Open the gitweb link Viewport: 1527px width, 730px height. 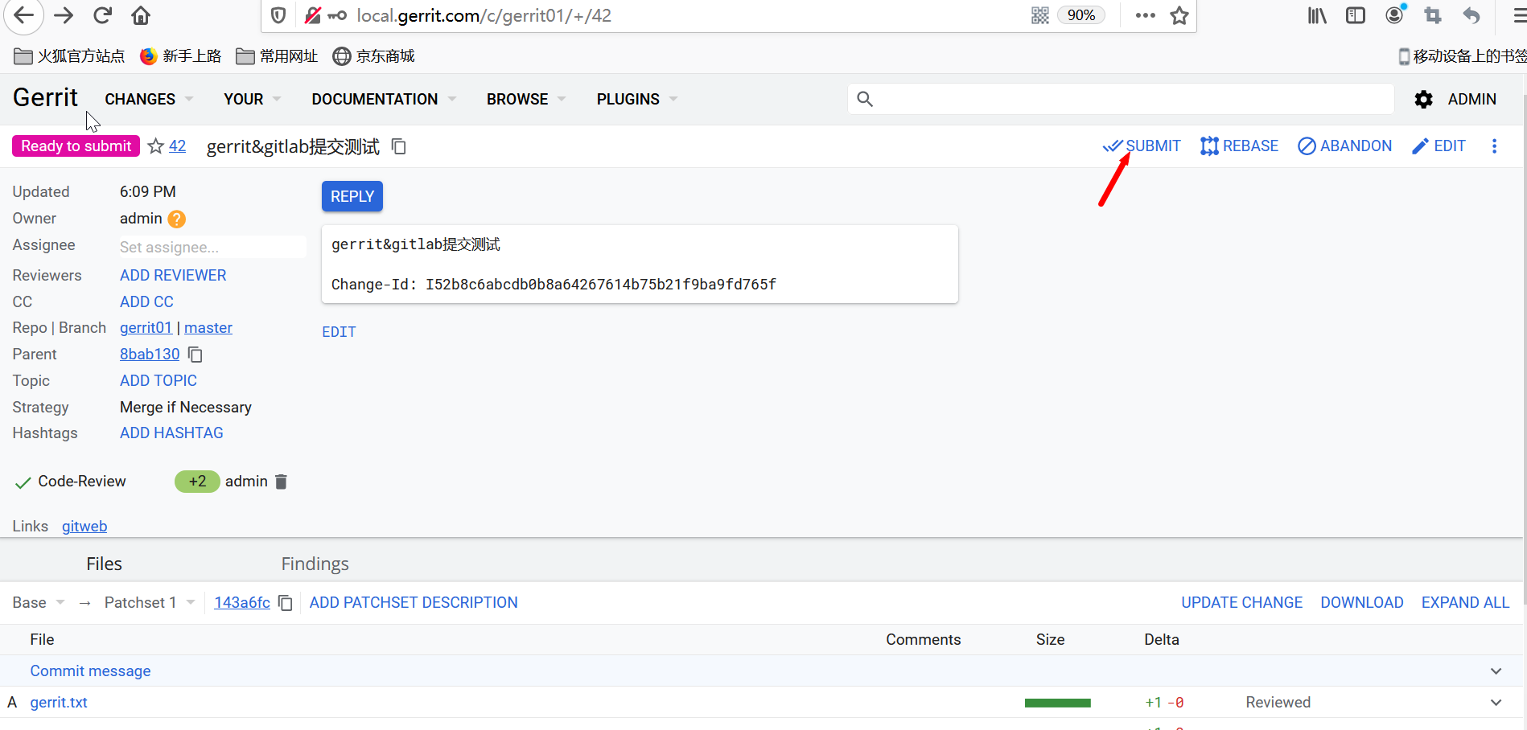click(84, 526)
